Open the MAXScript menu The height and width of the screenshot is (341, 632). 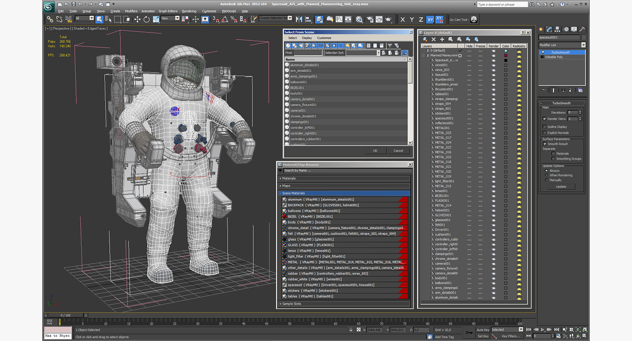(x=229, y=11)
